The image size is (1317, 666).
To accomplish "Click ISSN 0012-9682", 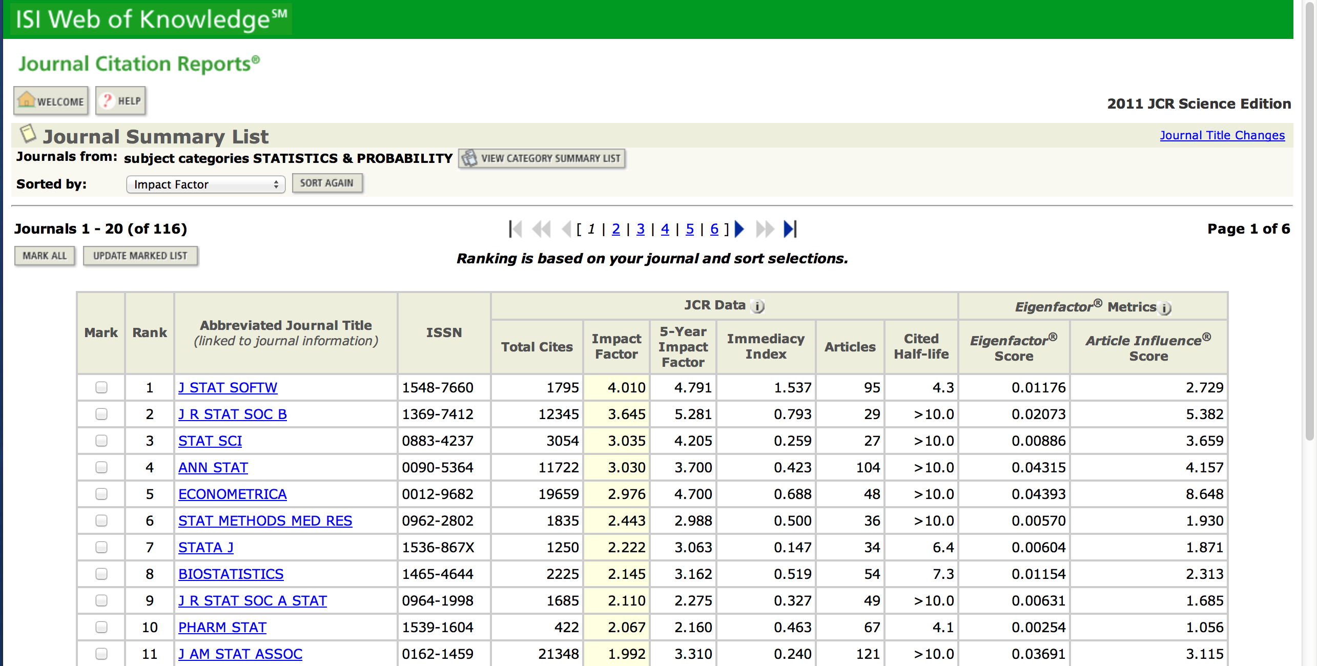I will (438, 494).
